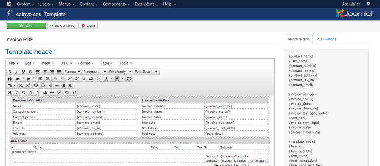The image size is (380, 166).
Task: Open the text color picker arrow
Action: click(x=112, y=79)
